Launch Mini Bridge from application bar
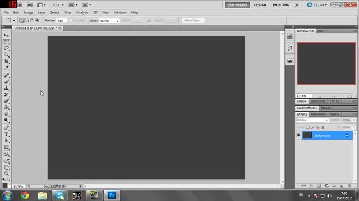Screen dimensions: 359x201 30,5
